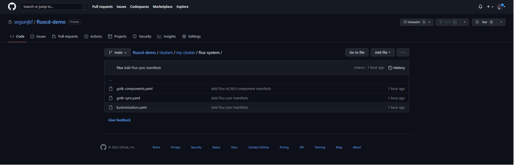Screen dimensions: 514x165
Task: Expand the star lists dropdown arrow
Action: pos(501,22)
